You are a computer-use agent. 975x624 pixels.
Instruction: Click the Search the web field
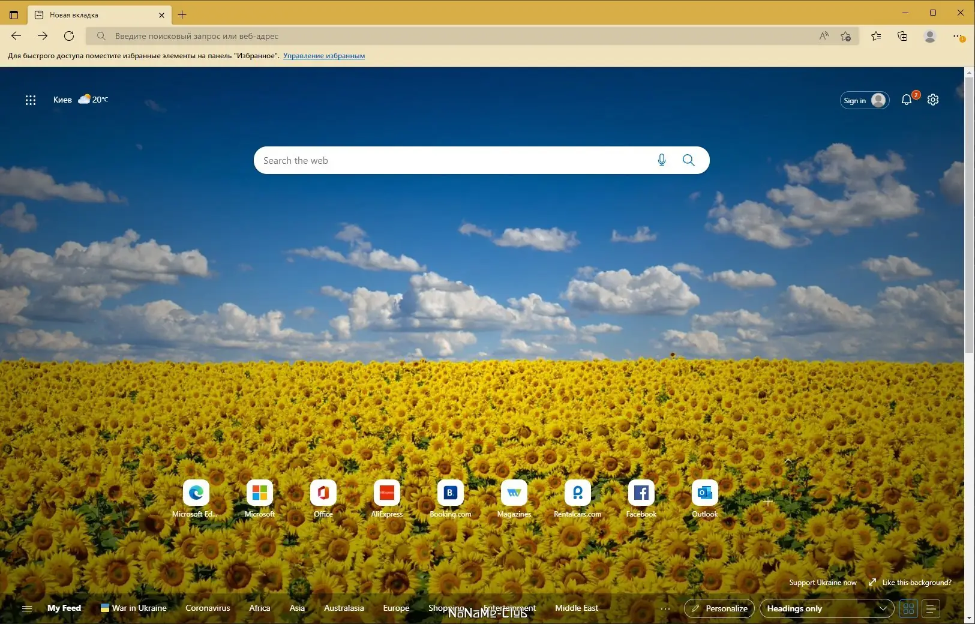[482, 160]
